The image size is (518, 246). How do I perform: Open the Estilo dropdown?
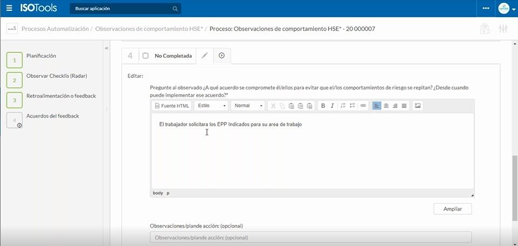point(212,106)
